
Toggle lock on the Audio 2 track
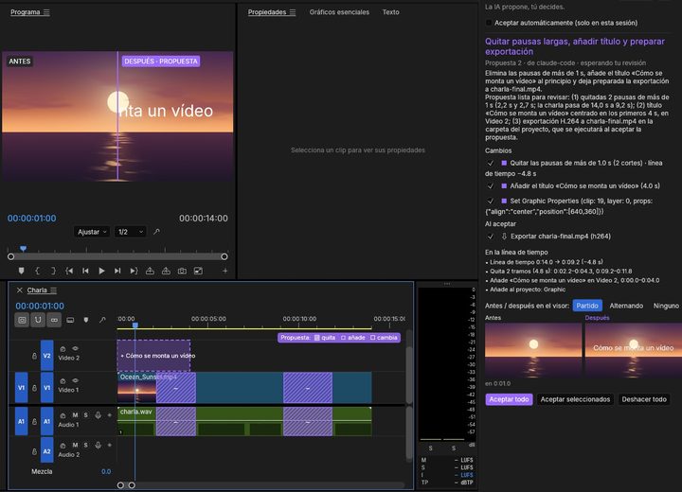[34, 451]
